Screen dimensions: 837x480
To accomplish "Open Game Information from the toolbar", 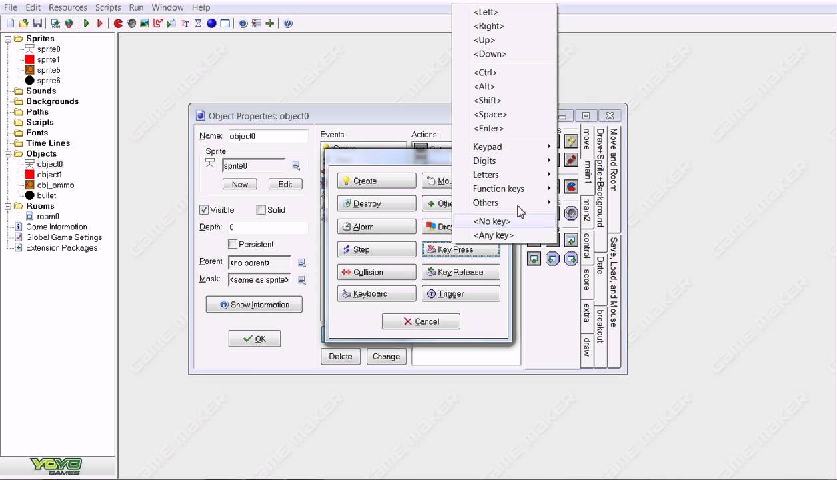I will (x=243, y=23).
